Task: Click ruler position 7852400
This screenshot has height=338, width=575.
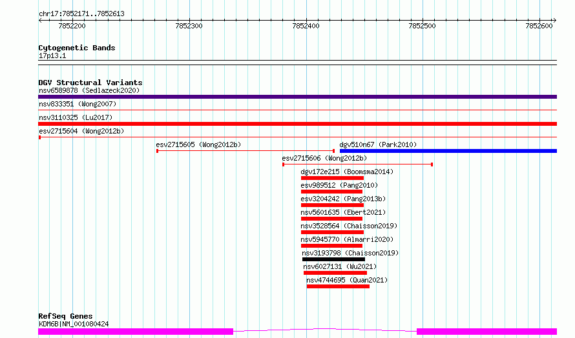Action: (306, 26)
